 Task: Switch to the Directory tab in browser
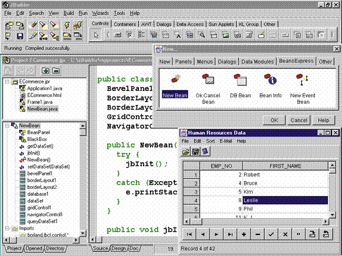[x=55, y=248]
